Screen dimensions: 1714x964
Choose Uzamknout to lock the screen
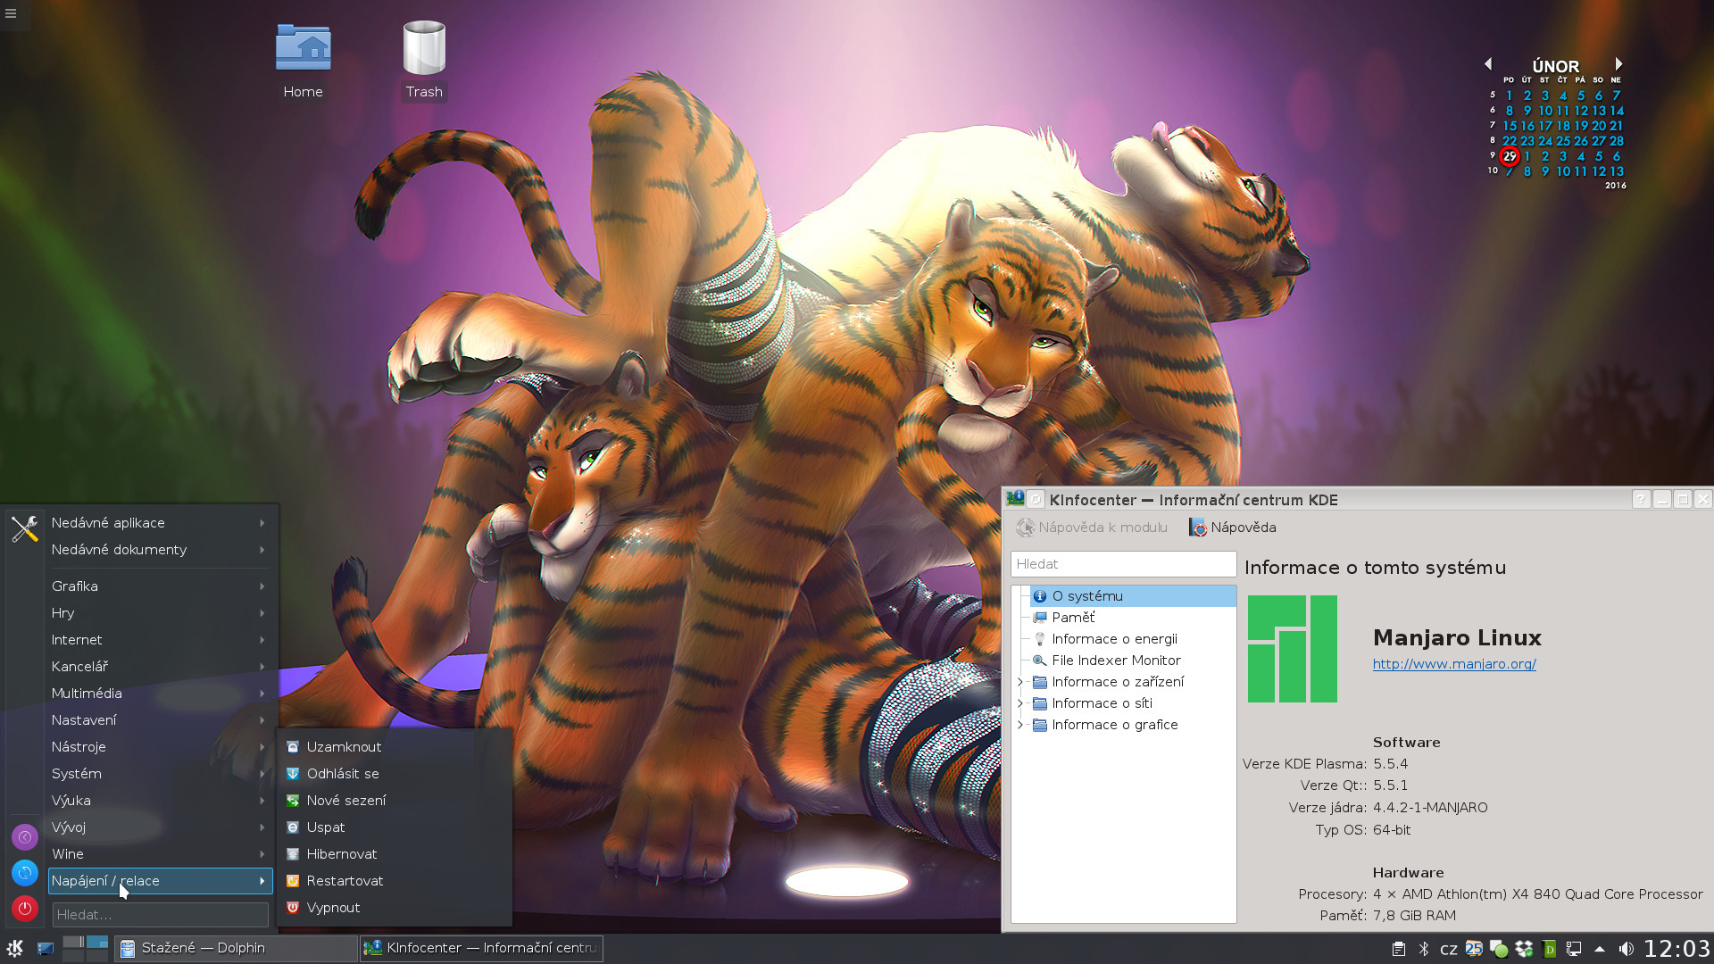point(395,747)
